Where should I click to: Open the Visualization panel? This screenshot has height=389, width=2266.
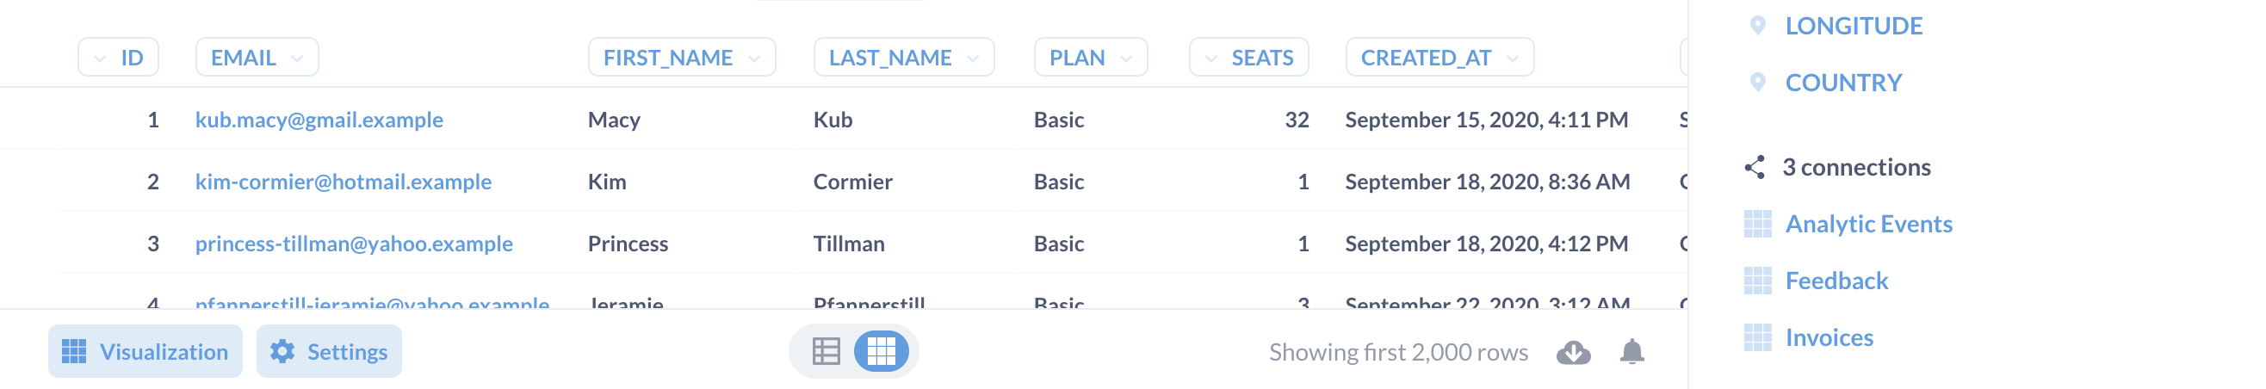145,351
